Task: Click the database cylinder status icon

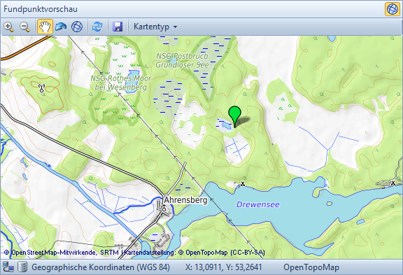Action: (x=22, y=267)
